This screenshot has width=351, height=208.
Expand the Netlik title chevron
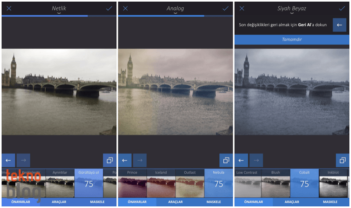point(59,14)
